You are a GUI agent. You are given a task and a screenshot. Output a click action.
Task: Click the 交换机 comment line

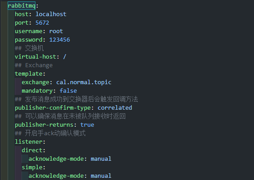pos(29,48)
